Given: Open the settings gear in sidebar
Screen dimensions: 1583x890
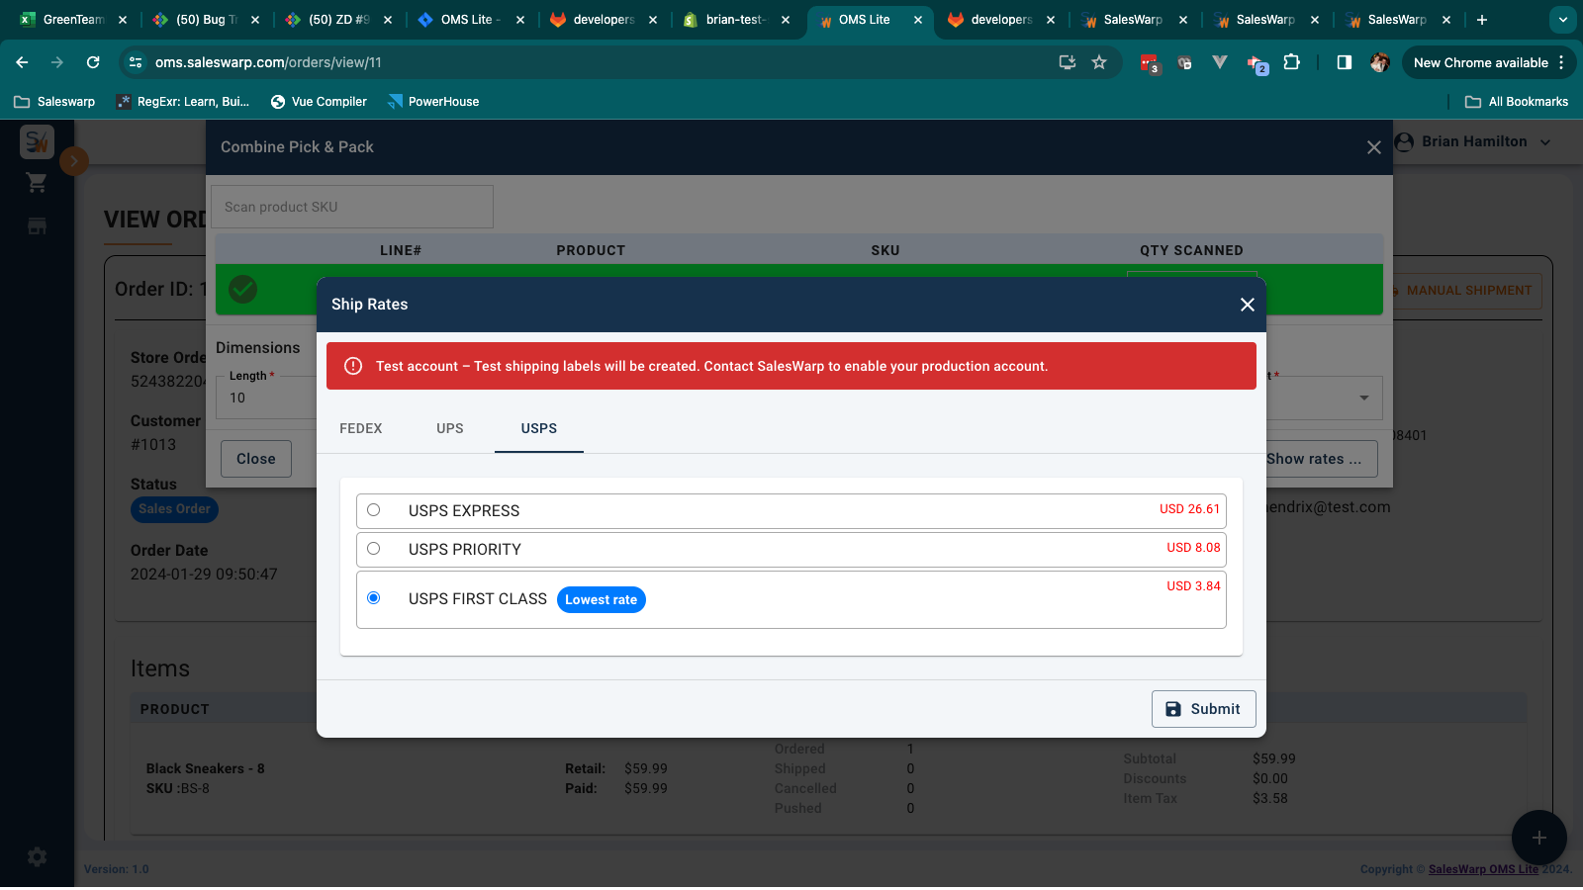Looking at the screenshot, I should pos(37,857).
